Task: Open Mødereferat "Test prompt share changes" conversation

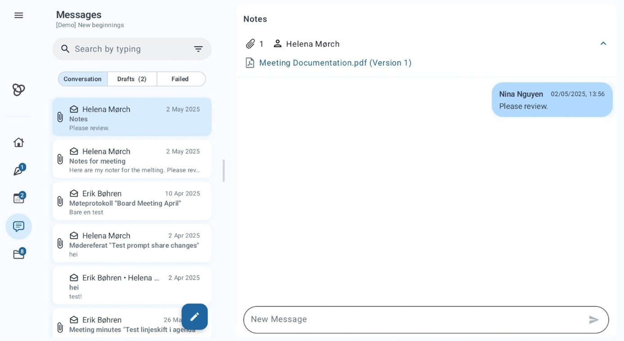Action: (132, 243)
